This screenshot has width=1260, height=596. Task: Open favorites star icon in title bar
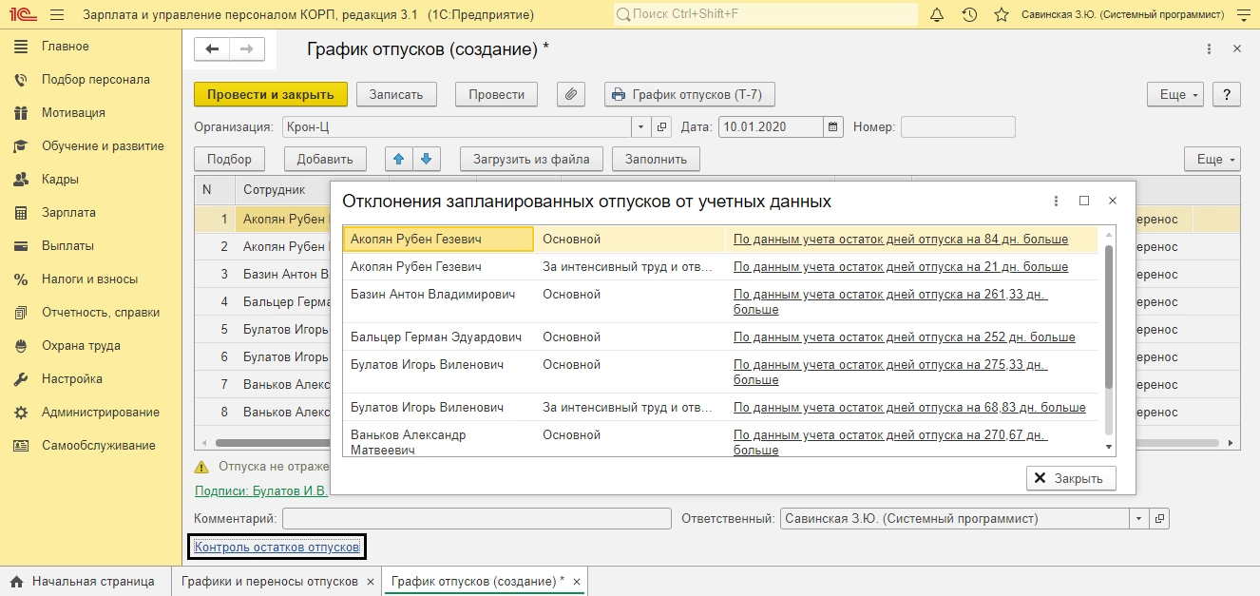pos(1001,15)
